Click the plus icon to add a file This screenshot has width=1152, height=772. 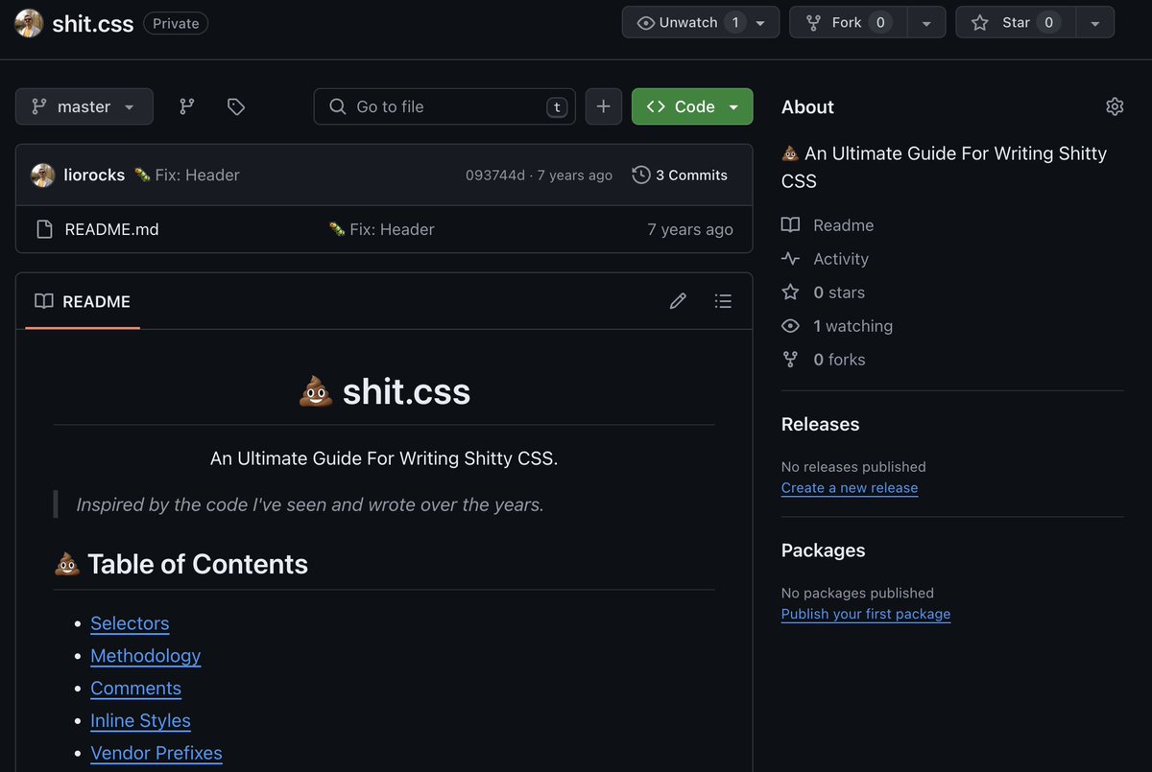(x=603, y=106)
